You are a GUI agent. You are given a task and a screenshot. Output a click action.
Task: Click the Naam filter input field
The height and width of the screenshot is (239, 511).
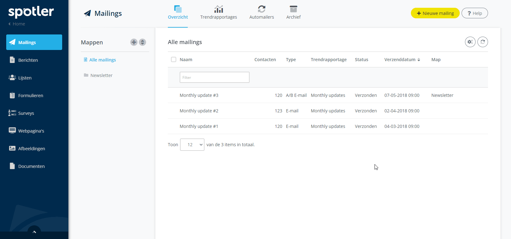[214, 77]
